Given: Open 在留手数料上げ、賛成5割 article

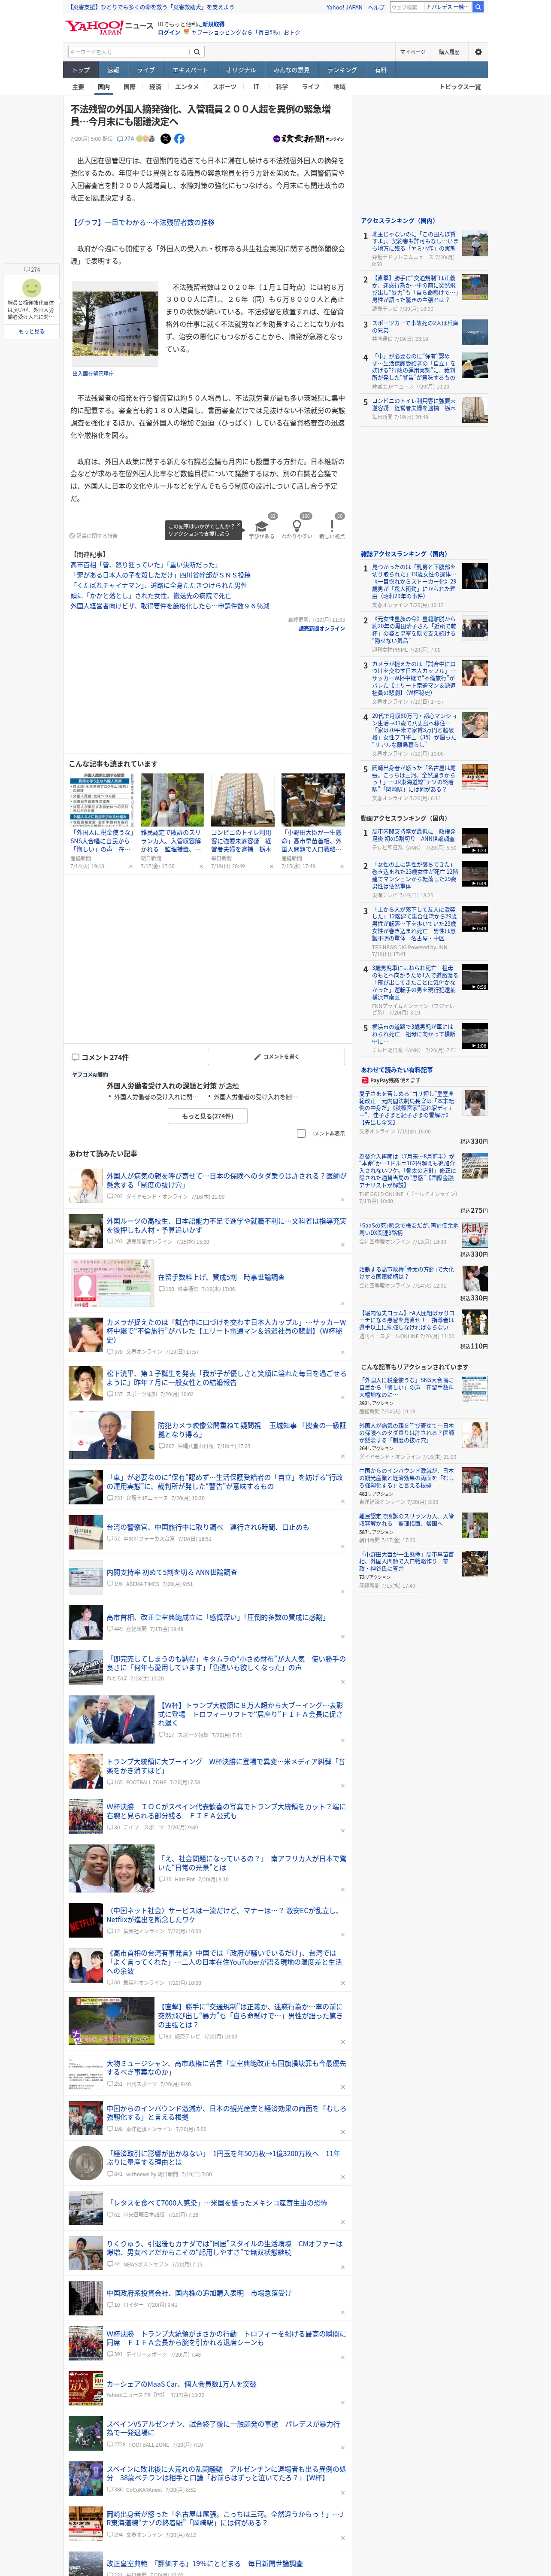Looking at the screenshot, I should (221, 1277).
